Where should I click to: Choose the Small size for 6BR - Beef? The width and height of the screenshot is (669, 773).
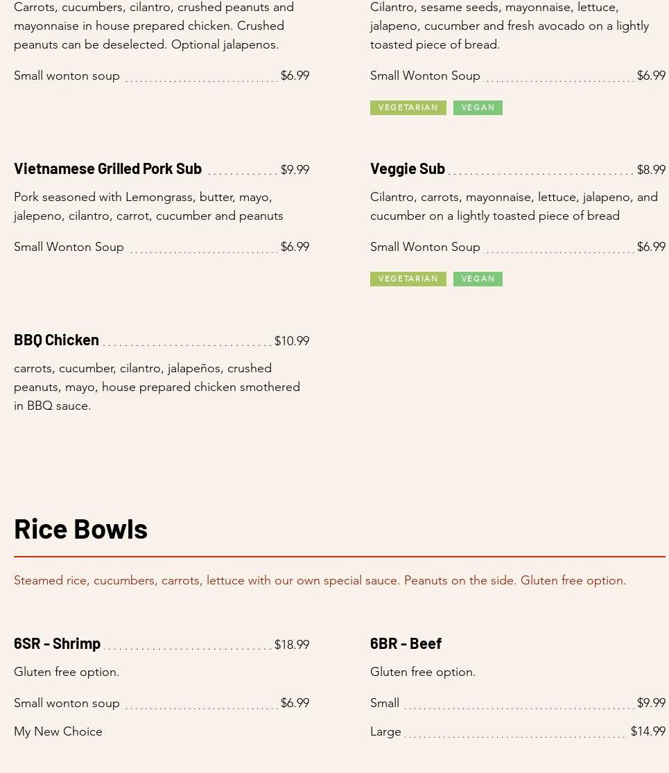pos(385,703)
